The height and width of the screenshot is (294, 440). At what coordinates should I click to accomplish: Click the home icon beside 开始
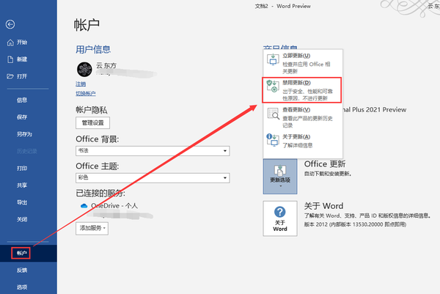pos(10,43)
